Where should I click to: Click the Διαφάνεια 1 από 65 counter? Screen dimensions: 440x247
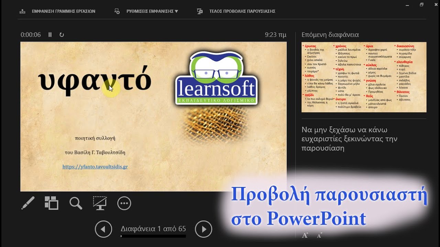tap(153, 228)
